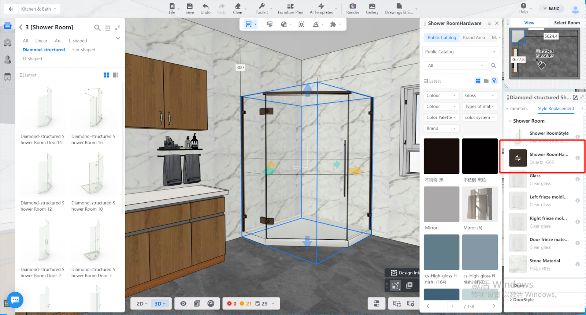Click the Clear eraser icon
The image size is (586, 315).
[237, 7]
